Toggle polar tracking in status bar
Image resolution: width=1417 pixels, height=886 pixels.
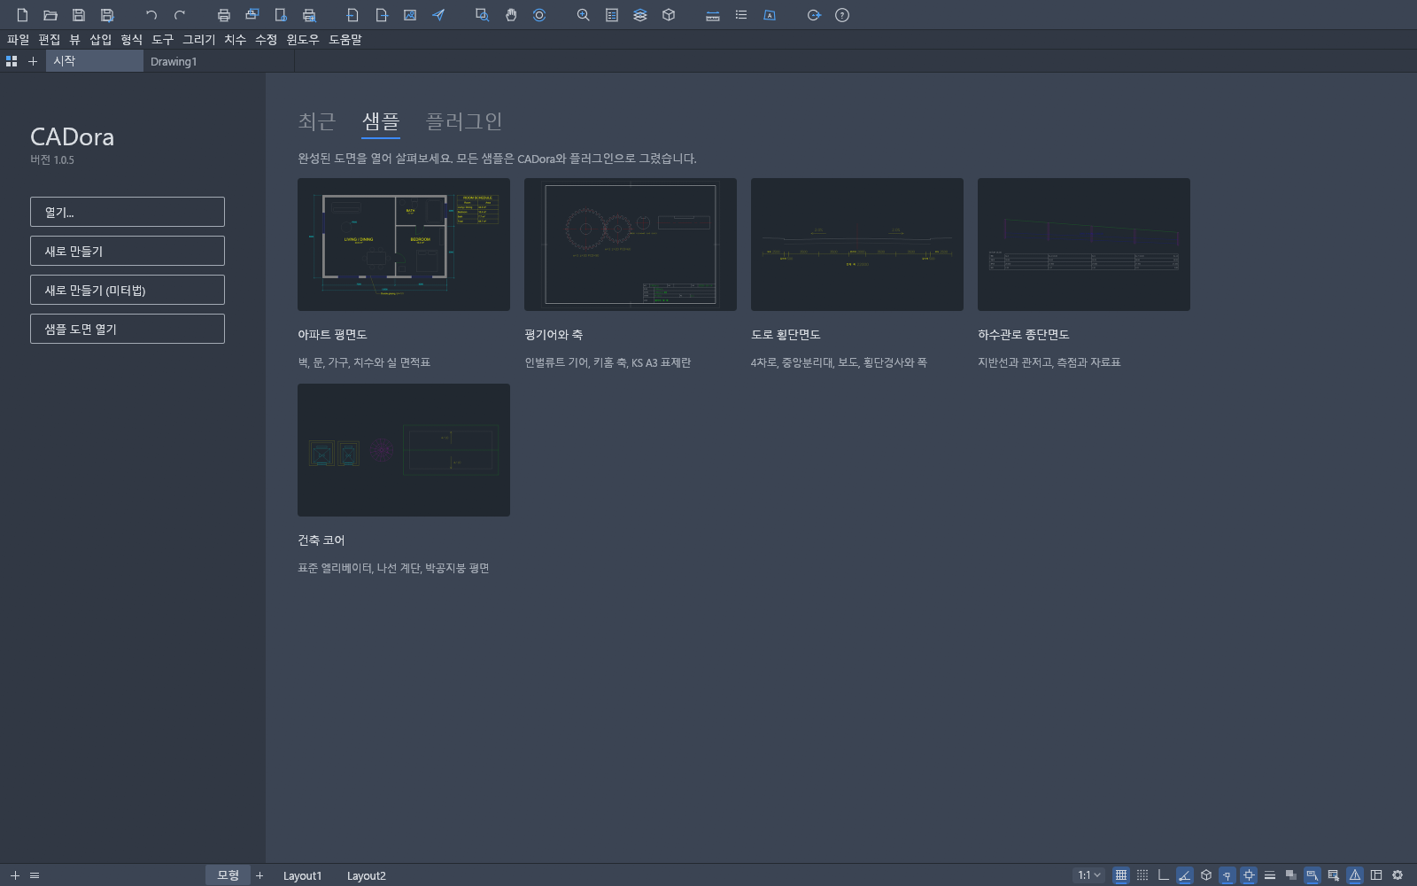(x=1185, y=875)
